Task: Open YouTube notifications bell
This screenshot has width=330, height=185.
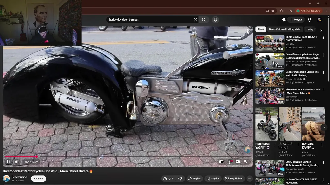Action: [x=310, y=20]
